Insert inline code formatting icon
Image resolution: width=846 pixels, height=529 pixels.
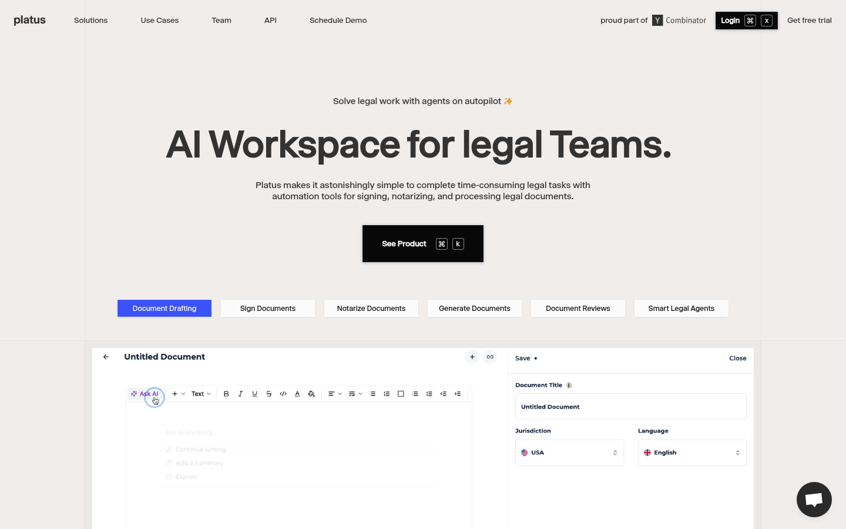click(x=283, y=394)
